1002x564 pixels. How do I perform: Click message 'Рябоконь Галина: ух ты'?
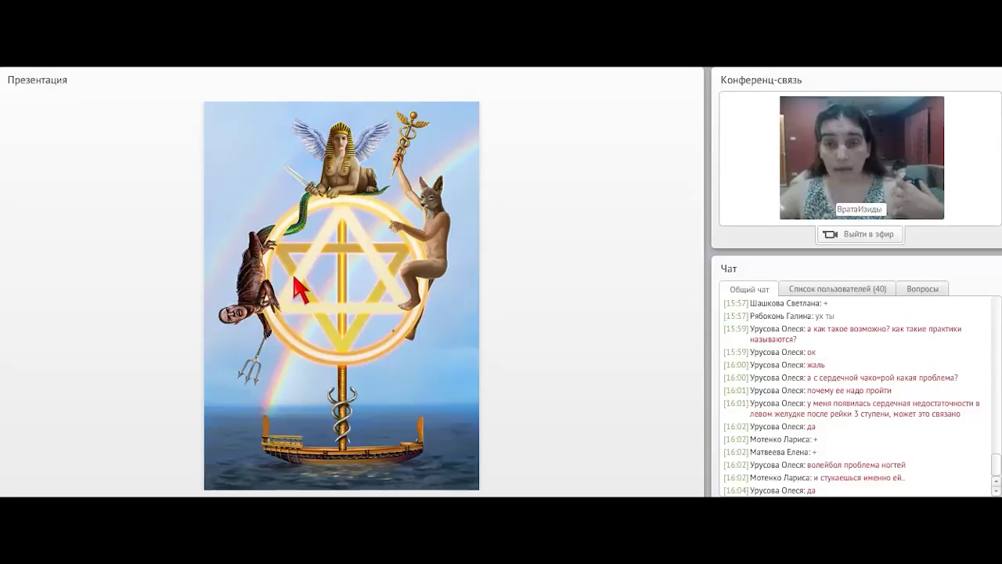779,316
